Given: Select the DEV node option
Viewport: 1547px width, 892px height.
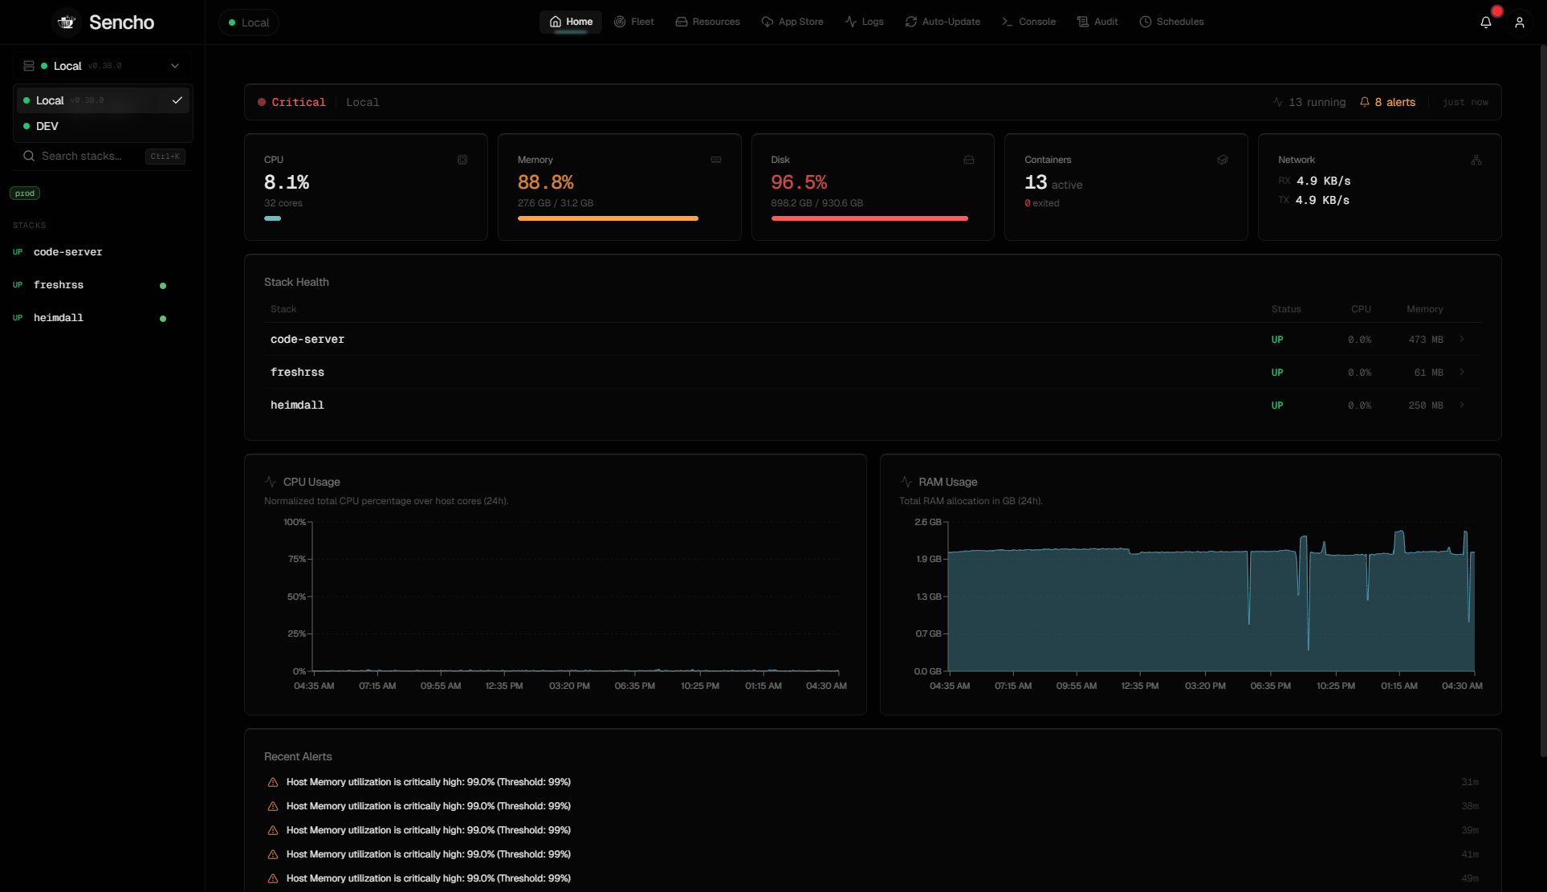Looking at the screenshot, I should point(103,126).
